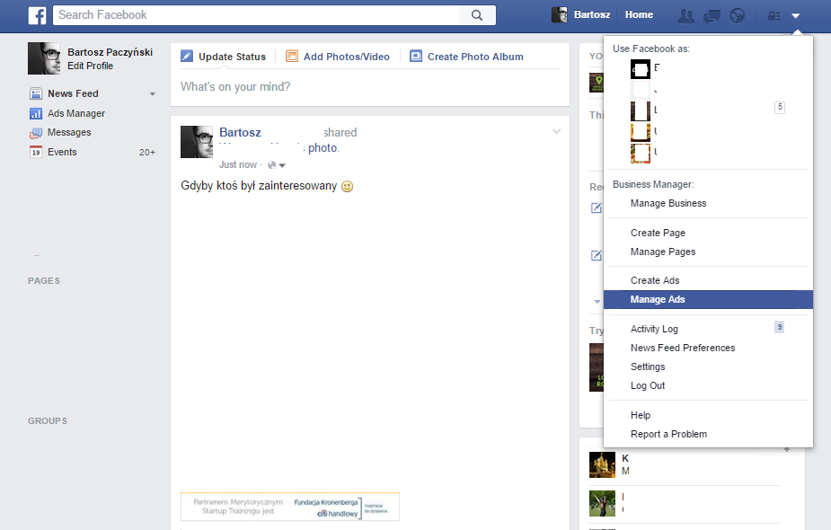This screenshot has width=831, height=530.
Task: Click the Facebook logo icon
Action: [x=37, y=15]
